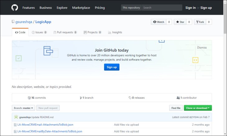Click the scrollbar up arrow
The height and width of the screenshot is (136, 227).
click(225, 2)
